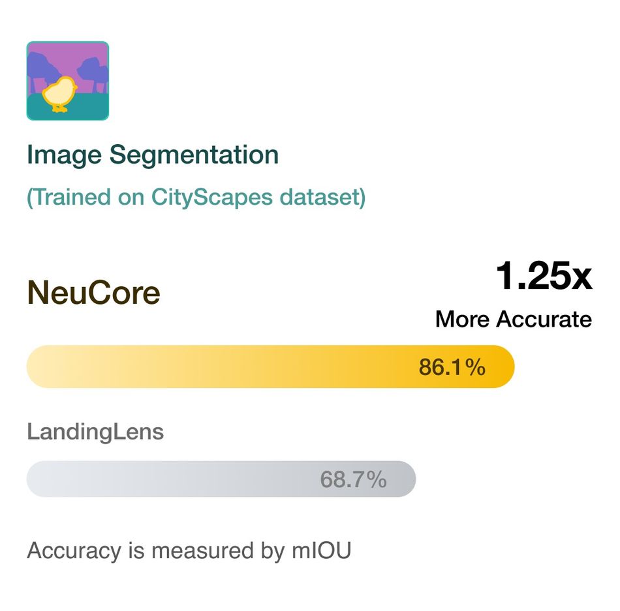This screenshot has height=611, width=620.
Task: Click the word CityScapes in the subtitle
Action: 212,198
